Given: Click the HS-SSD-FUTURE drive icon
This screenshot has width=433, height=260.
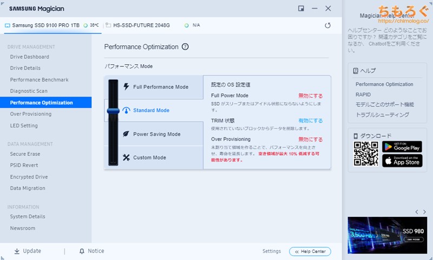Looking at the screenshot, I should 108,25.
